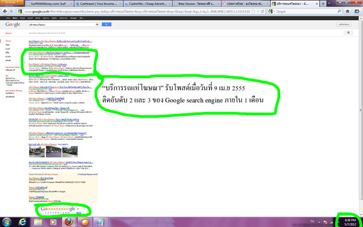Bookmark this page with the star icon
Screen dimensions: 363x227
[x=253, y=12]
